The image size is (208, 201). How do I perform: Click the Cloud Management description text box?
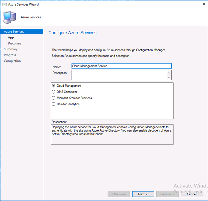pyautogui.click(x=112, y=134)
